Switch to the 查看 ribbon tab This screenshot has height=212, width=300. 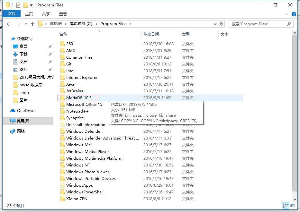(x=63, y=14)
